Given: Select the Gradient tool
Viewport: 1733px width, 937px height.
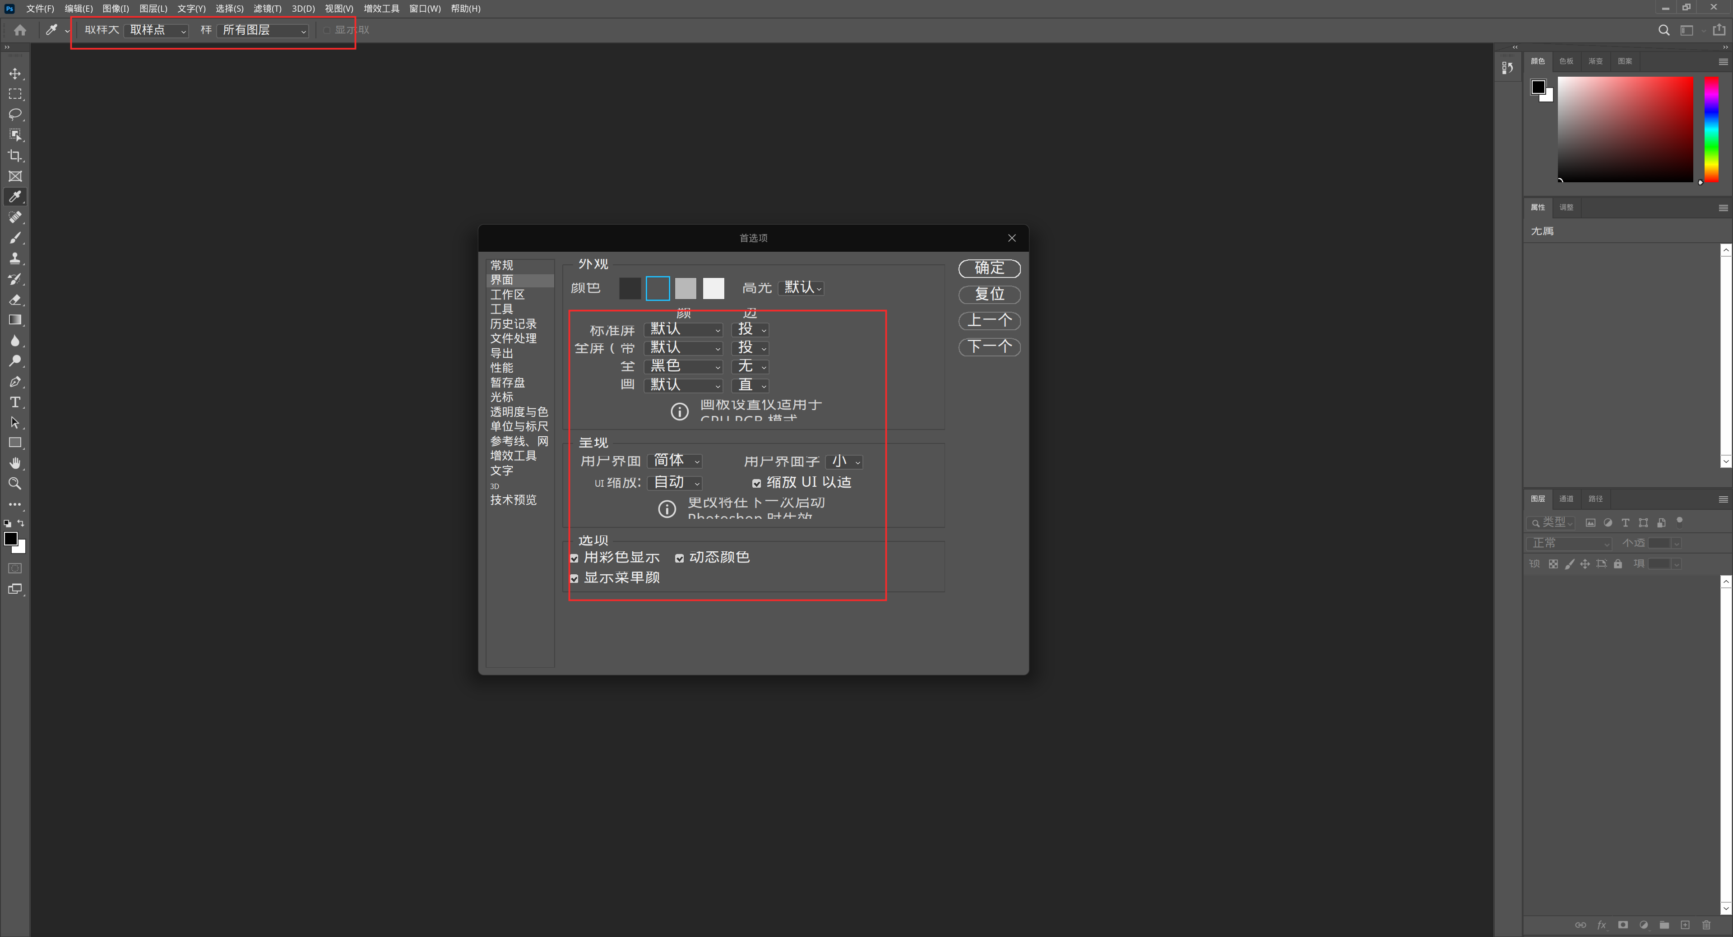Looking at the screenshot, I should pyautogui.click(x=15, y=319).
